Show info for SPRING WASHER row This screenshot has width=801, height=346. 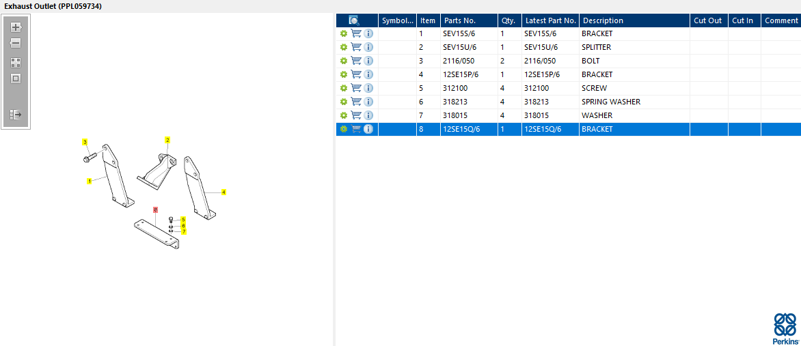pyautogui.click(x=368, y=102)
